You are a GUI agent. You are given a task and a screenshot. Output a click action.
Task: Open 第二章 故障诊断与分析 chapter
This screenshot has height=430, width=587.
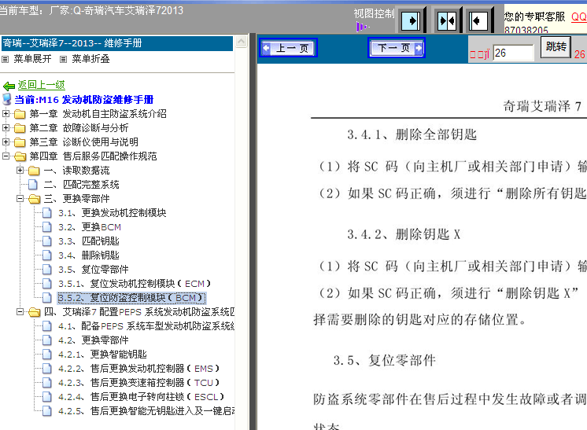[x=79, y=128]
